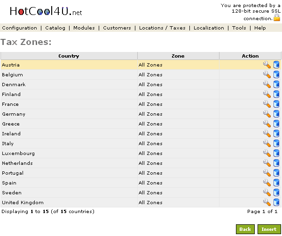Viewport: 282px width, 236px height.
Task: Click the SSL padlock icon
Action: pos(277,18)
